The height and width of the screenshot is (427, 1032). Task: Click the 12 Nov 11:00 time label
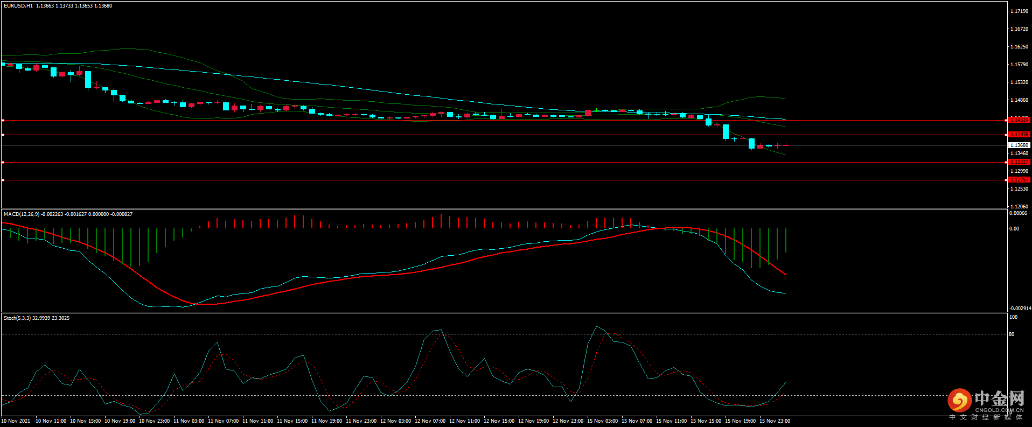point(464,421)
